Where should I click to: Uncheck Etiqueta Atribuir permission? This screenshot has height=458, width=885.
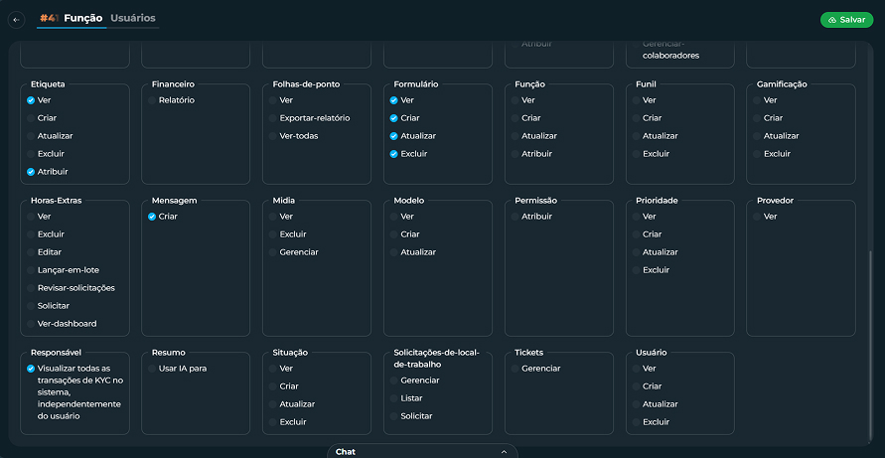(x=31, y=172)
